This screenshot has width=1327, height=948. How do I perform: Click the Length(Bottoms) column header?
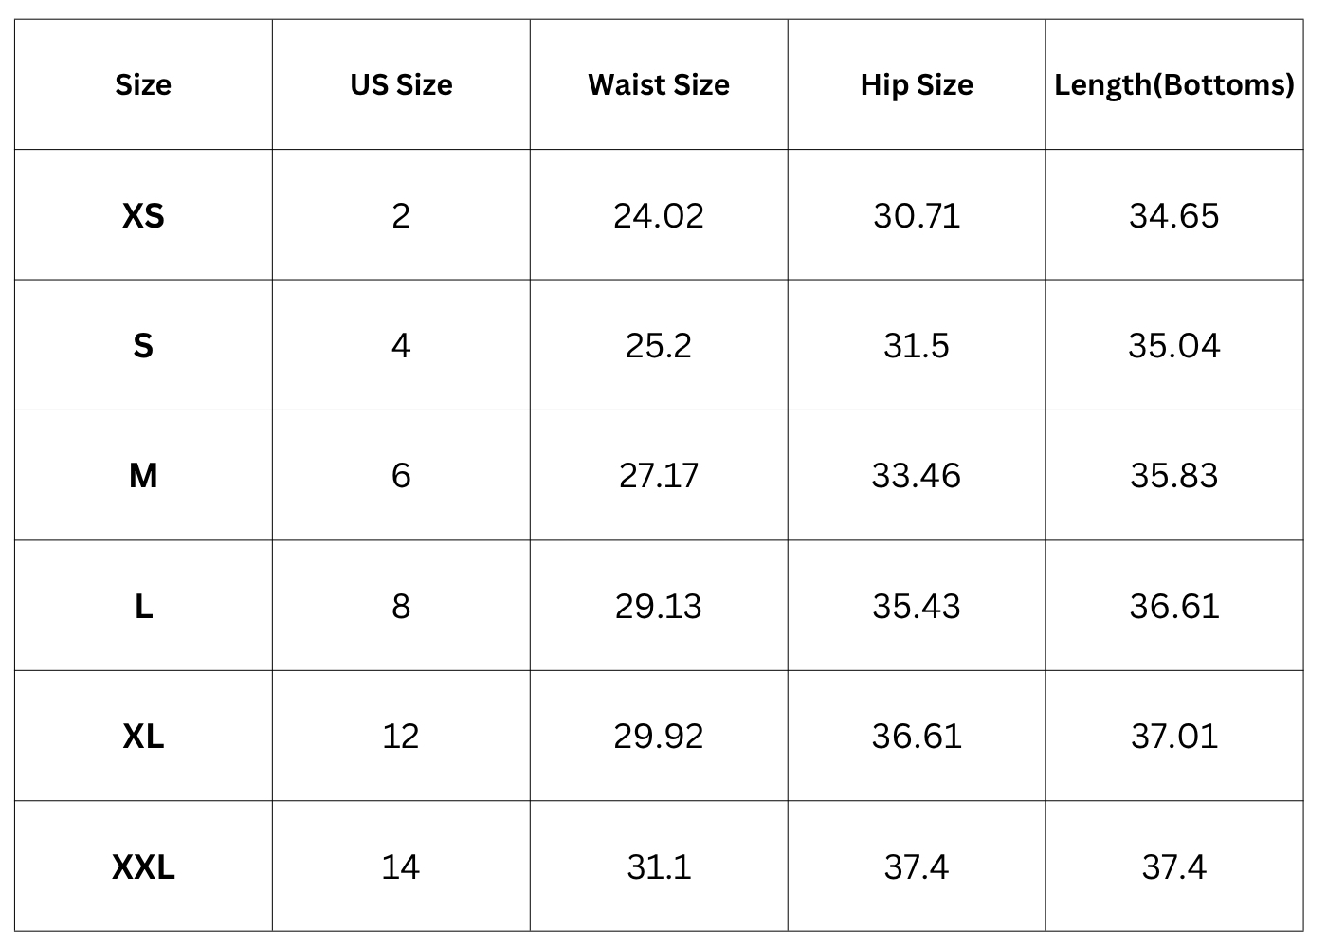pyautogui.click(x=1173, y=85)
